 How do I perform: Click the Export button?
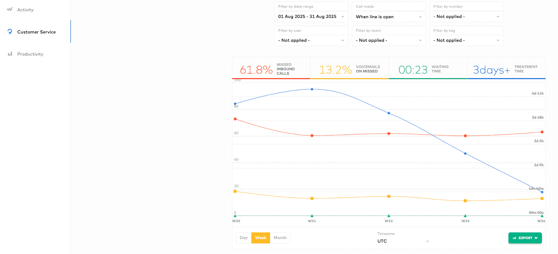coord(525,238)
